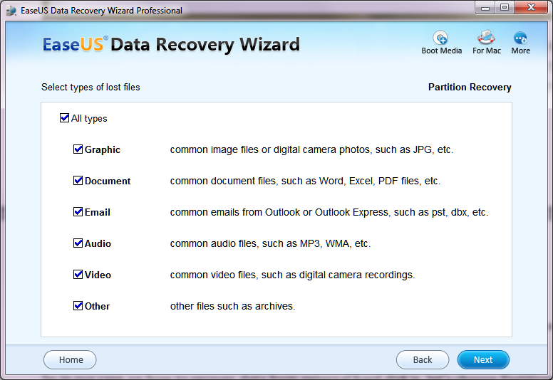Viewport: 553px width, 380px height.
Task: Toggle the Other file type checkbox
Action: pyautogui.click(x=78, y=306)
